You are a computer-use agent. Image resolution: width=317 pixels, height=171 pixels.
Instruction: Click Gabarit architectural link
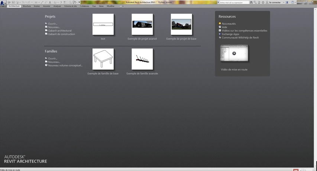point(59,31)
